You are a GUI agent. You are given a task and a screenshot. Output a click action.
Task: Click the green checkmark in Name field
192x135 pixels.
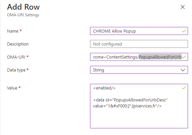tap(184, 31)
